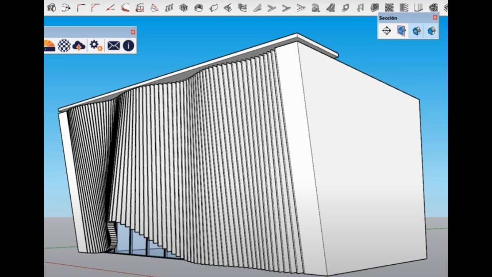Select the spiral staircase tool icon

coord(316,8)
